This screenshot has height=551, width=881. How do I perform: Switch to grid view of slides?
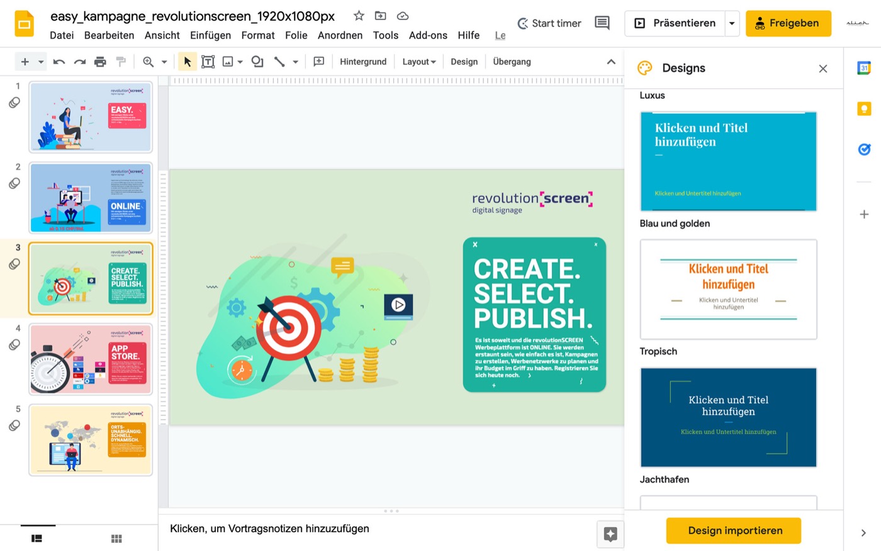click(x=116, y=538)
